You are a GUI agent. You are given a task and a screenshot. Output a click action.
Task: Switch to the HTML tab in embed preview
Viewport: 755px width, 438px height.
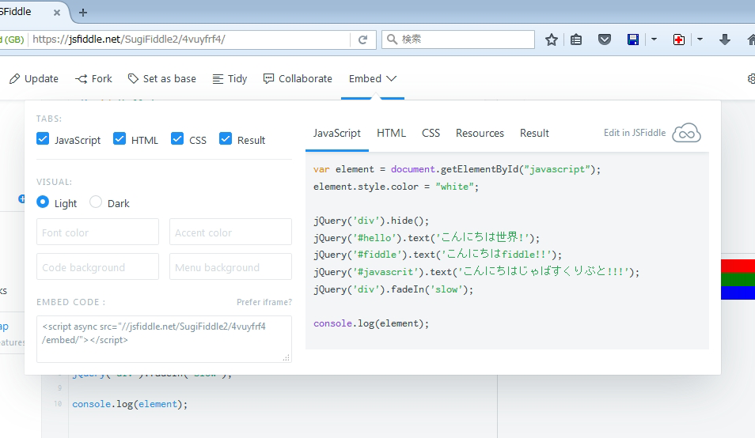pos(391,133)
